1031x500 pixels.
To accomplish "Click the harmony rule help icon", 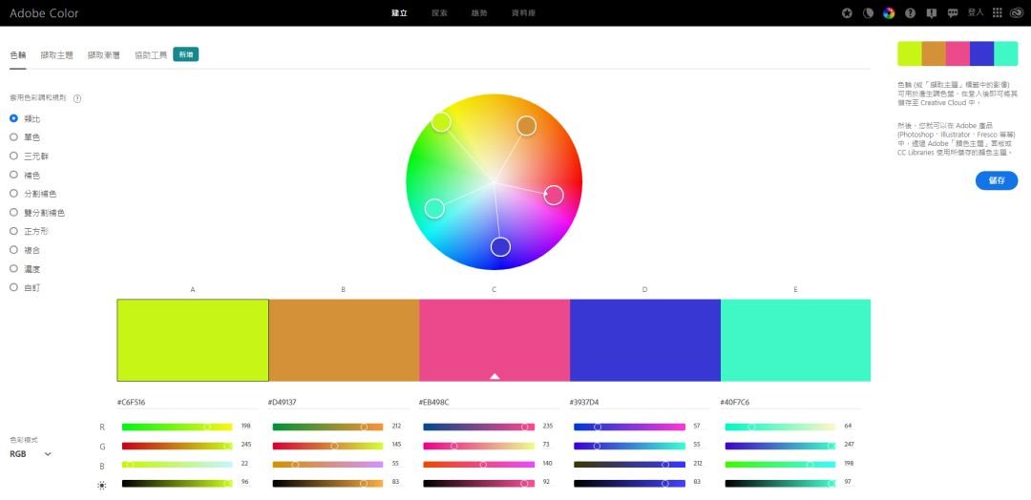I will [77, 98].
